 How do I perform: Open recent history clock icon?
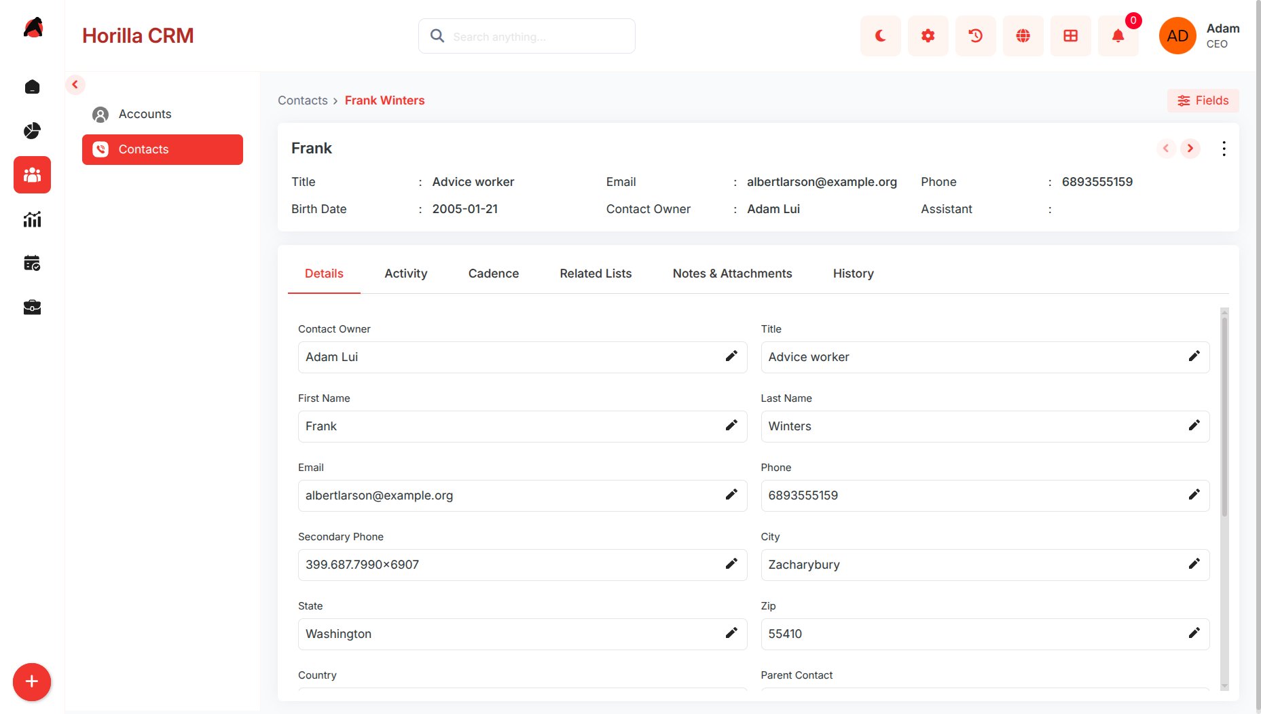click(976, 36)
